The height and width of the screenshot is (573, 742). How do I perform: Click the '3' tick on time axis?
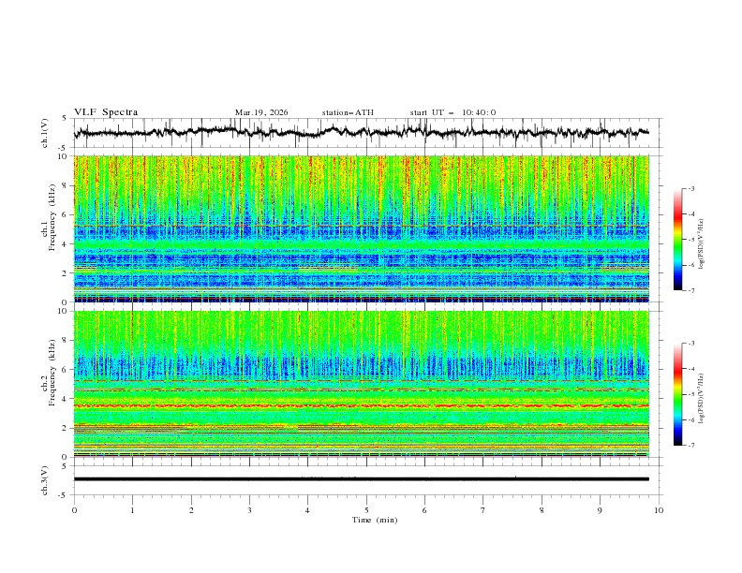tap(249, 510)
